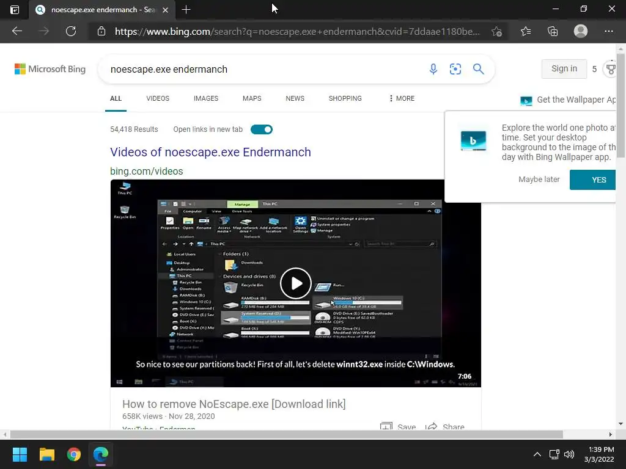
Task: Click scroll right arrow on horizontal scrollbar
Action: click(x=611, y=434)
